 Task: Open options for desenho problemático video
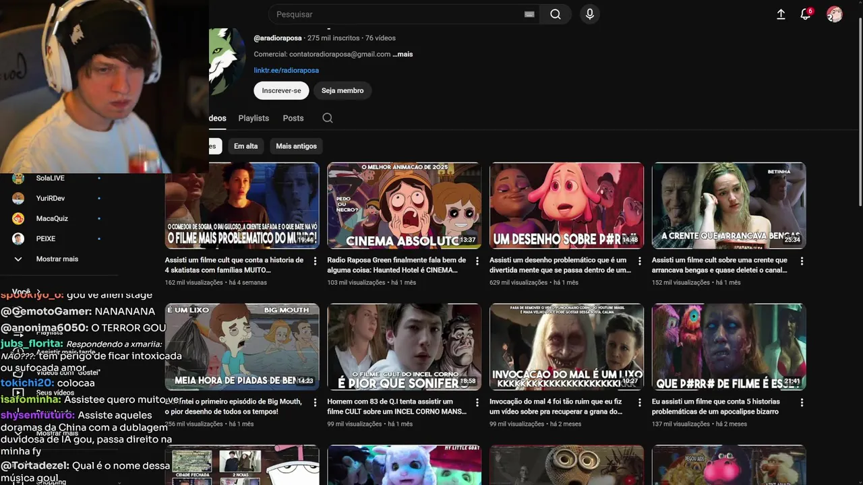tap(640, 261)
